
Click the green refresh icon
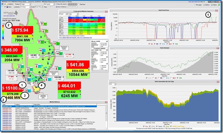pos(219,5)
